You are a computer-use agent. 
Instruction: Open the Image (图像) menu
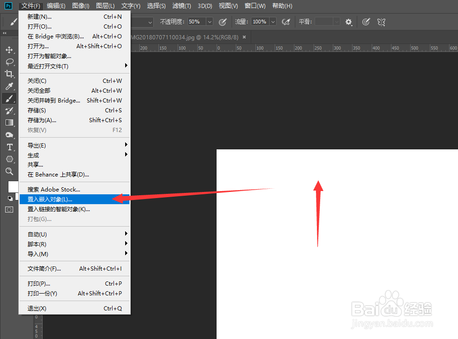coord(81,6)
